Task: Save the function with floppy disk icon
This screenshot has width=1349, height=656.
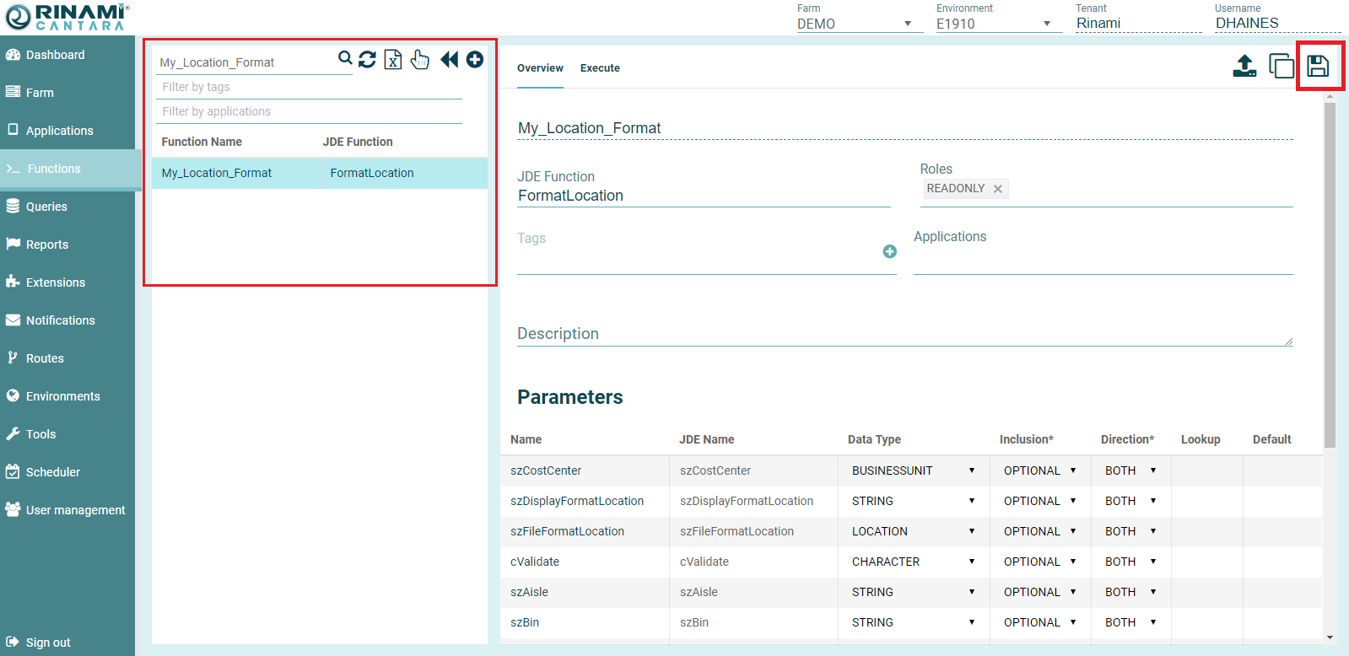Action: pyautogui.click(x=1318, y=66)
